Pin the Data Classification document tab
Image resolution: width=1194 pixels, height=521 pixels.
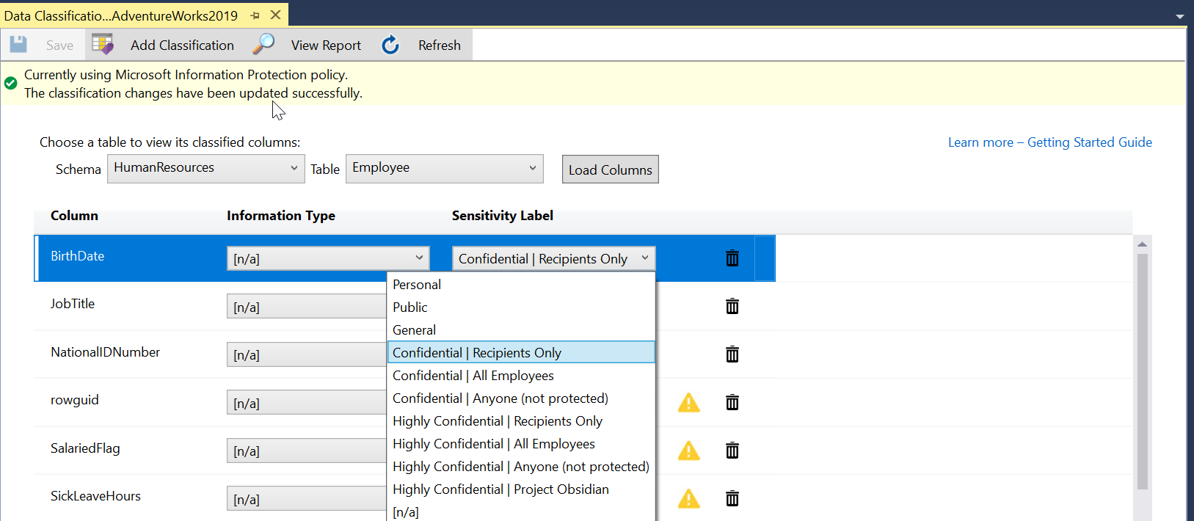pyautogui.click(x=255, y=15)
